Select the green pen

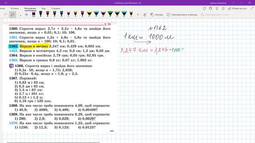click(55, 14)
